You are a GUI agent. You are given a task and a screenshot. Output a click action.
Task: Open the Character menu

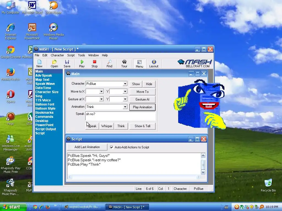coord(57,55)
